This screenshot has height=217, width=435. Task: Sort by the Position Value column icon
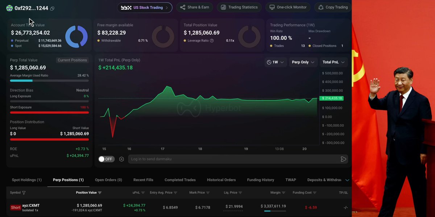pos(100,193)
